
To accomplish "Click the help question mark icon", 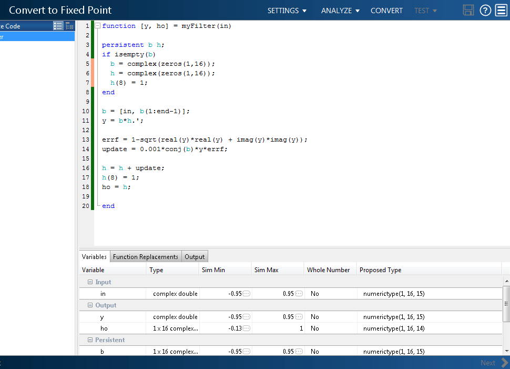I will pyautogui.click(x=485, y=11).
